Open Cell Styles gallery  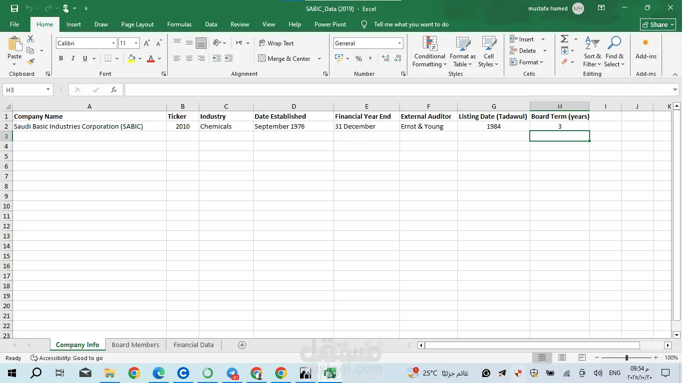[488, 52]
